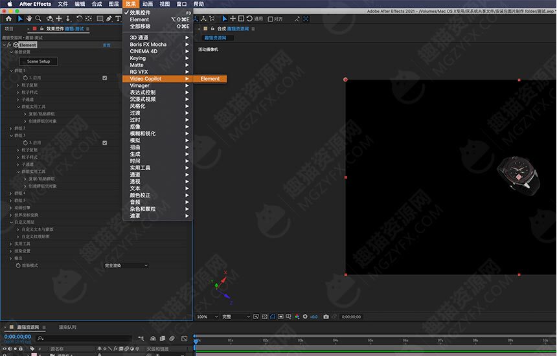Select the Dolly camera tool

click(x=68, y=19)
